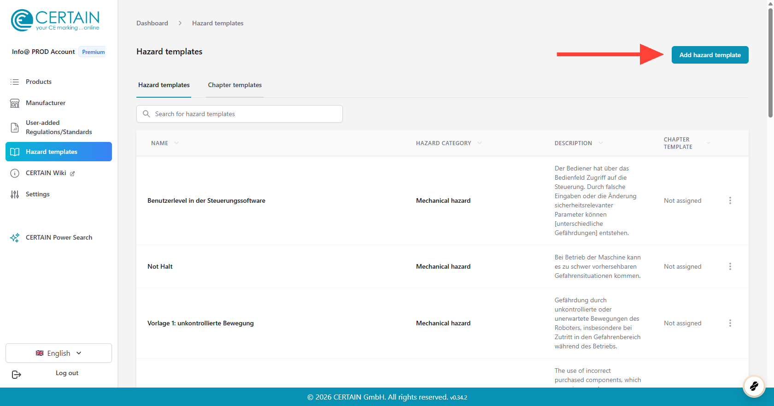The height and width of the screenshot is (406, 774).
Task: Sort by Description column chevron
Action: pyautogui.click(x=601, y=143)
